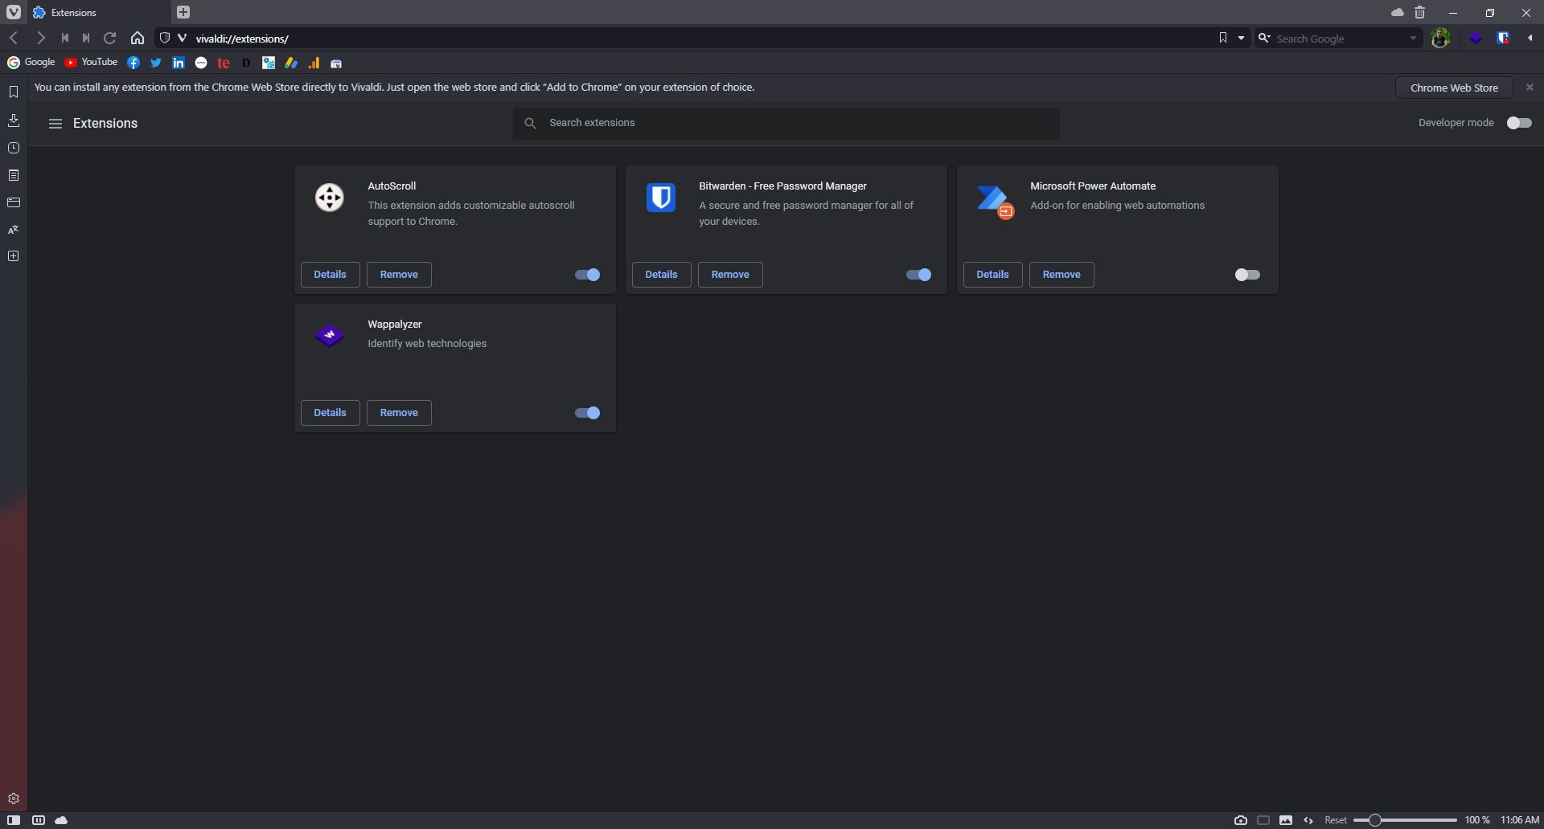Screen dimensions: 1544x829
Task: Open the Extensions hamburger menu
Action: 55,124
